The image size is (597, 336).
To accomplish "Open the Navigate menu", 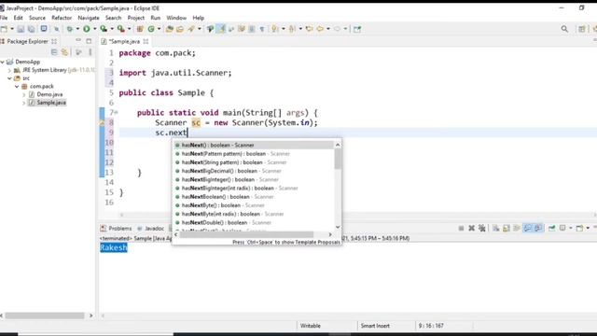I will pos(89,18).
